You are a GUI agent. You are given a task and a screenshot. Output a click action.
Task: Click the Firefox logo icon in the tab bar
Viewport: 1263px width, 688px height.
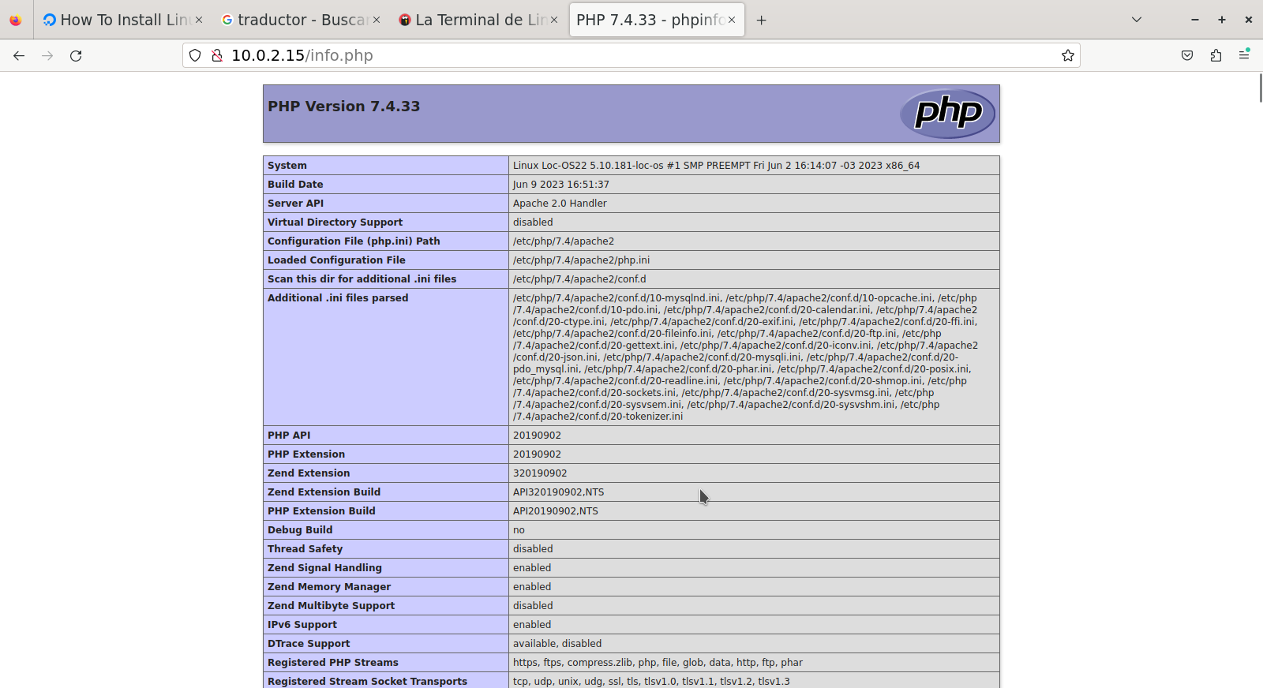click(x=15, y=20)
